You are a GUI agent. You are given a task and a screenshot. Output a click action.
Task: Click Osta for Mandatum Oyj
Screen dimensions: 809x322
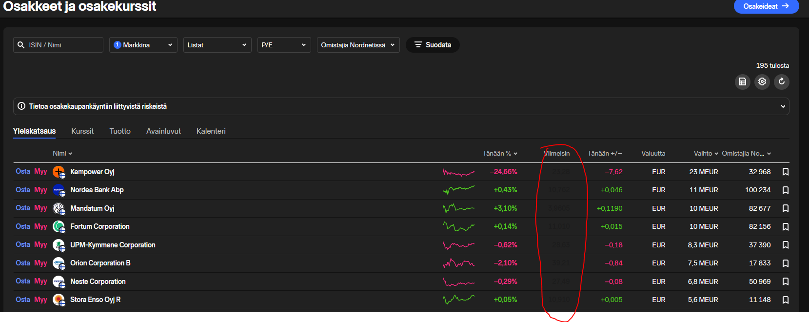[23, 208]
